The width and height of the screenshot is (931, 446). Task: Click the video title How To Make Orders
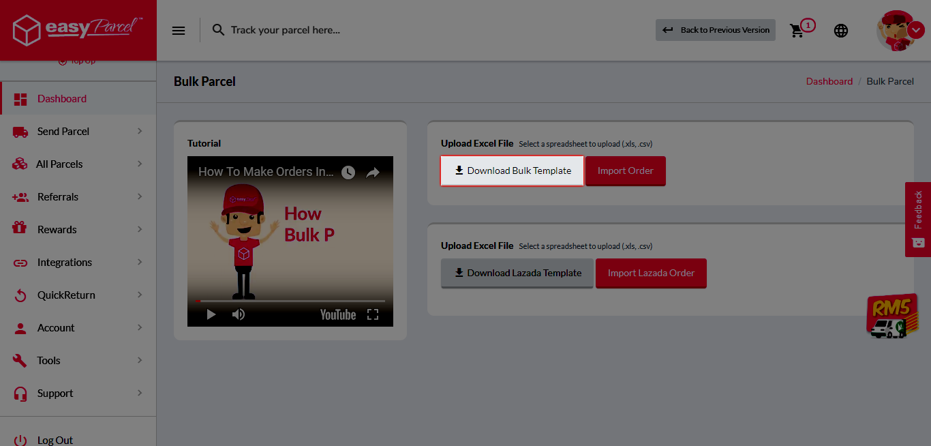pyautogui.click(x=266, y=172)
